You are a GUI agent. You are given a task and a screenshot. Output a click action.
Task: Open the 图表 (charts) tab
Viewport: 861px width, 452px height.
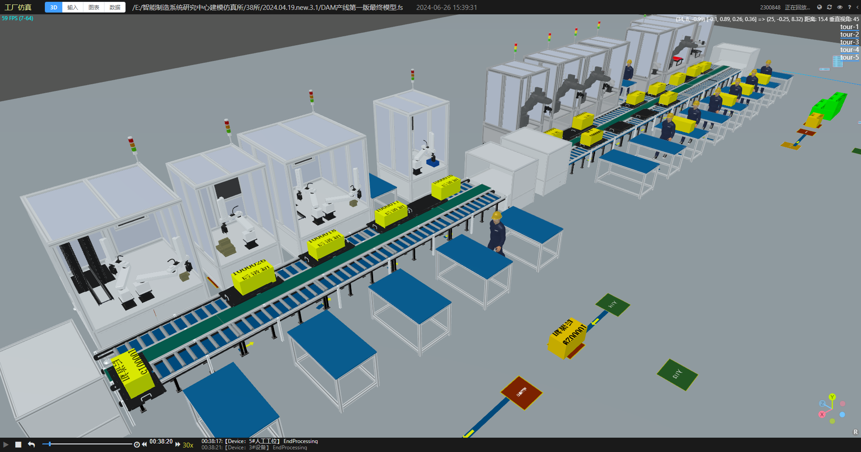(94, 7)
